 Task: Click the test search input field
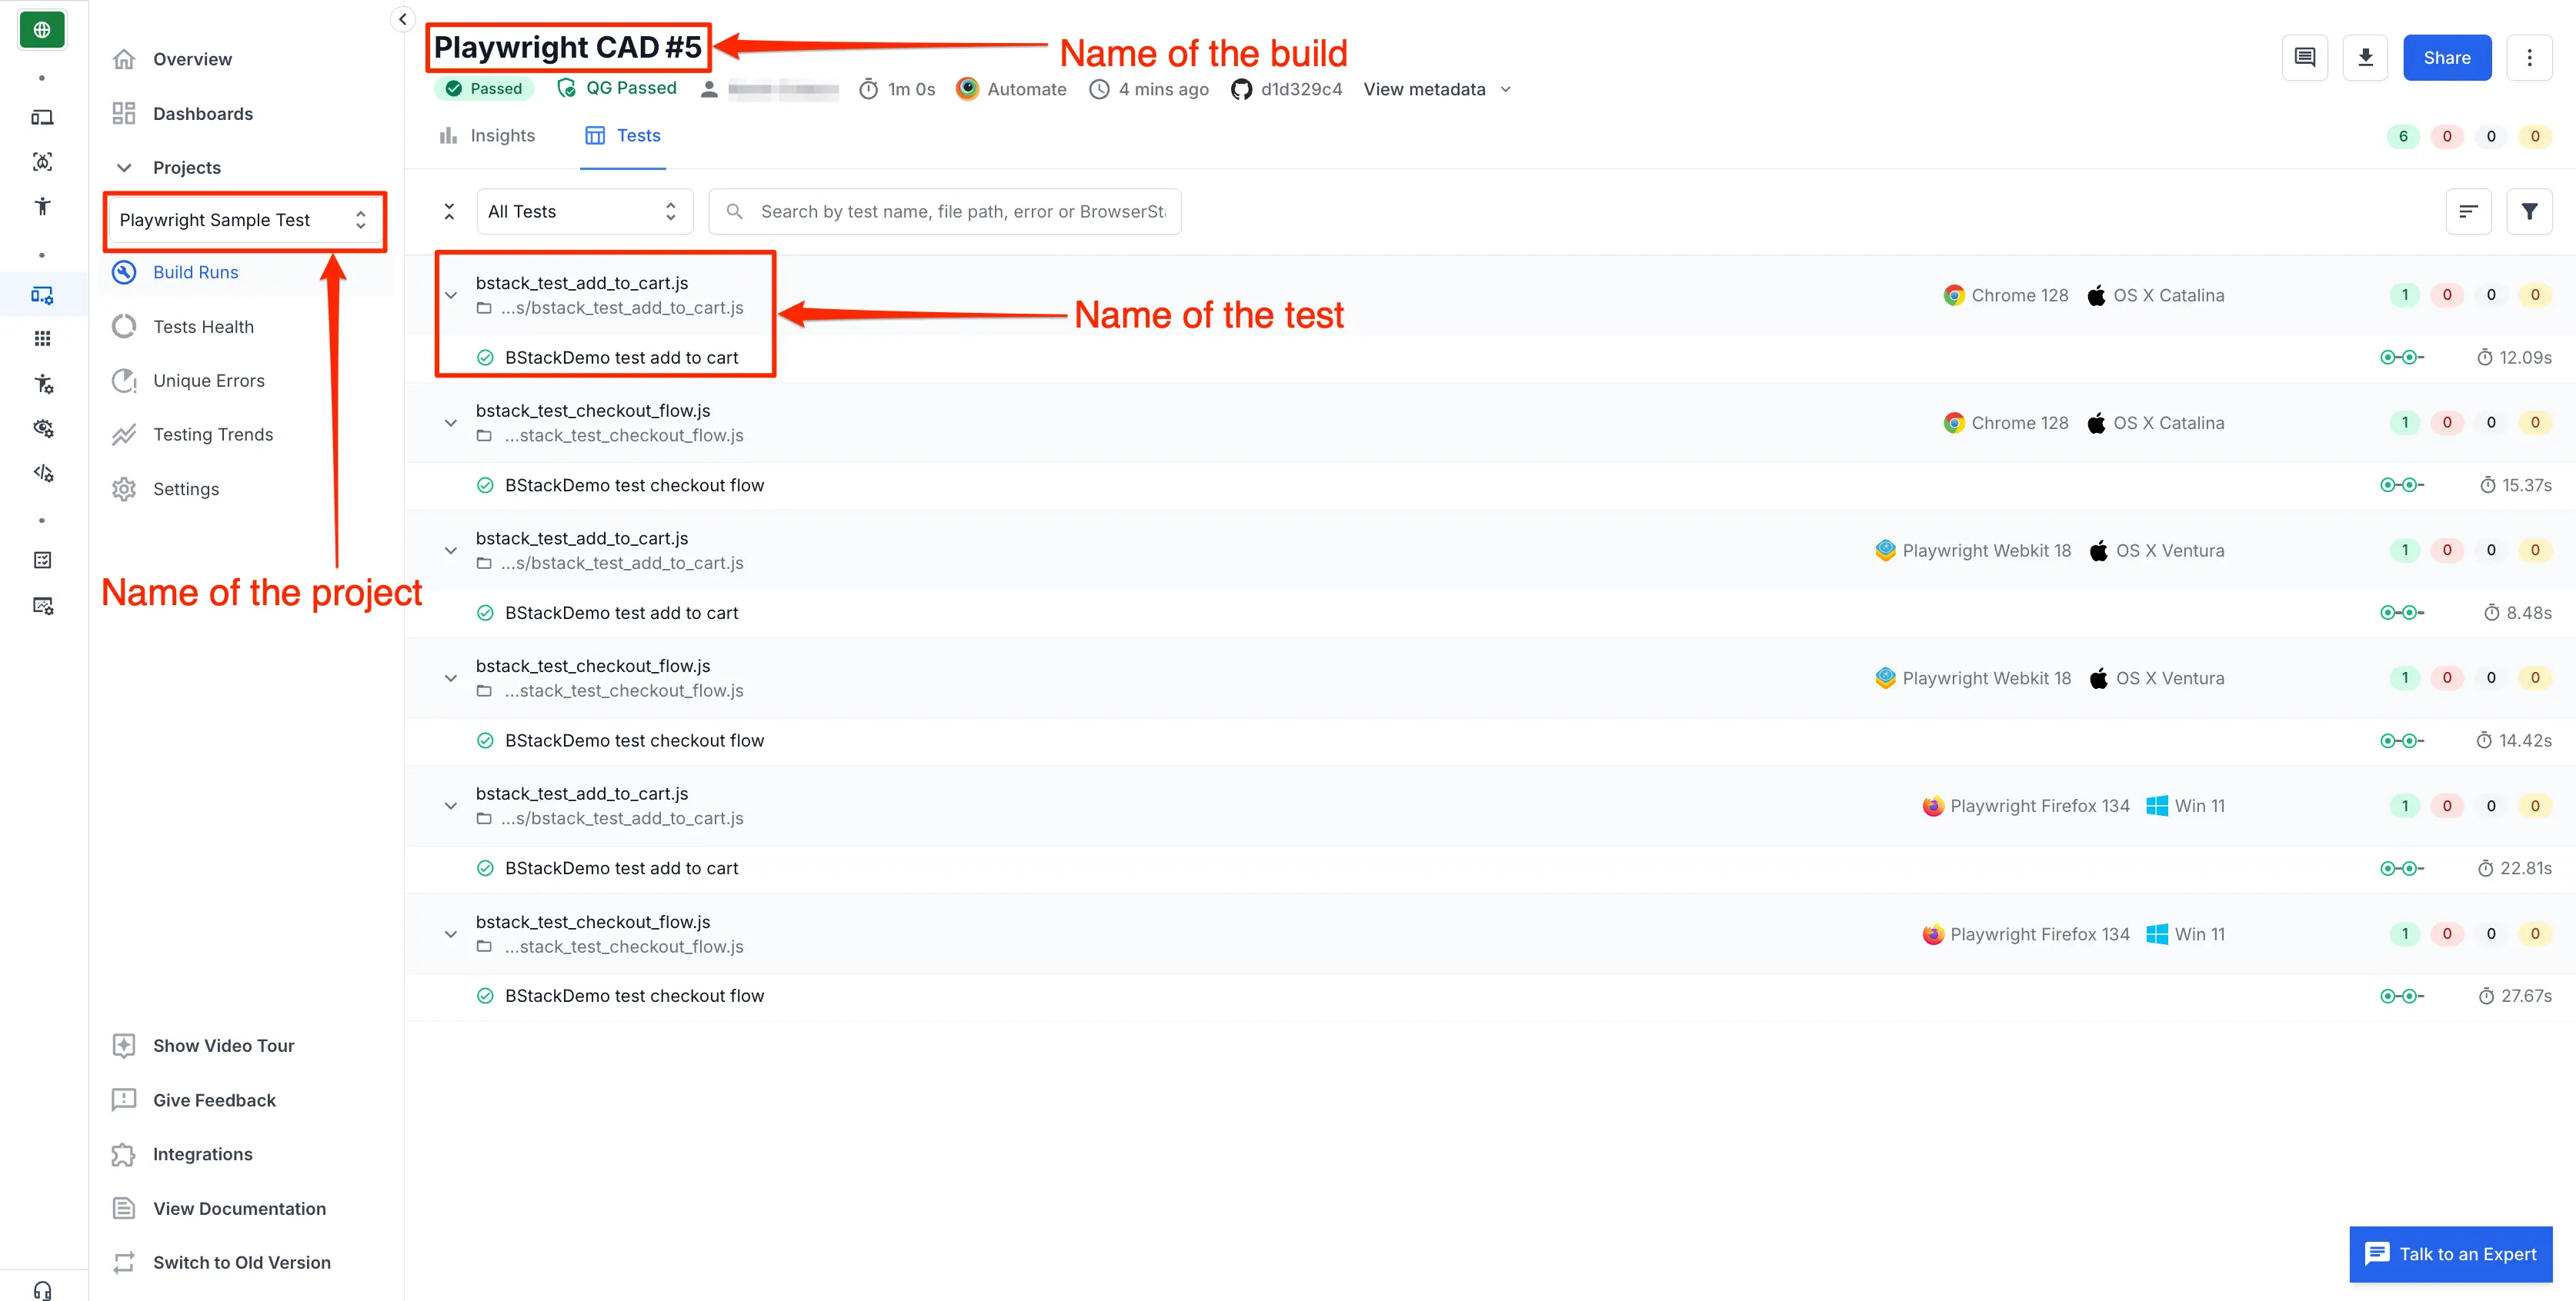pyautogui.click(x=960, y=212)
